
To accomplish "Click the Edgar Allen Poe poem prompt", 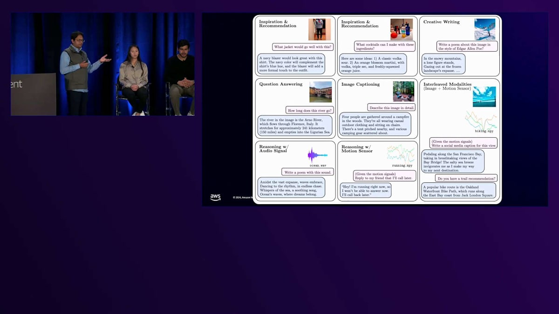I will point(467,47).
